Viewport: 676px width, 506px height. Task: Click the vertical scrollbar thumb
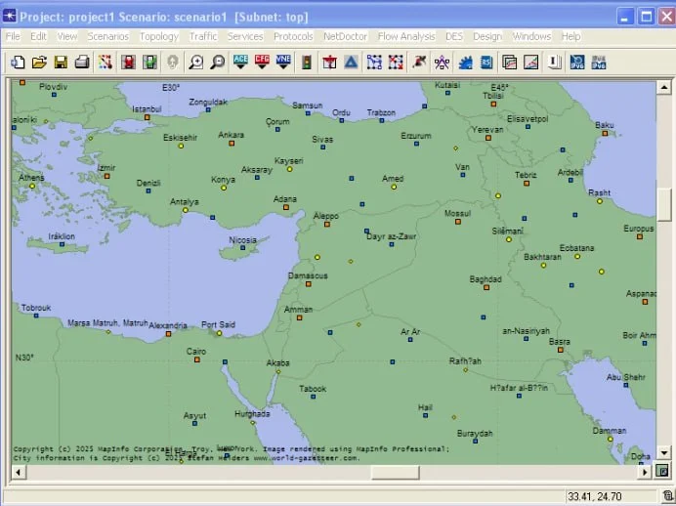[664, 205]
